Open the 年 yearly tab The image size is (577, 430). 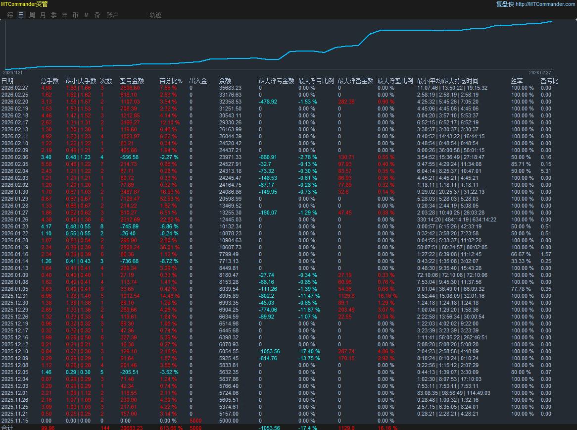(x=64, y=15)
